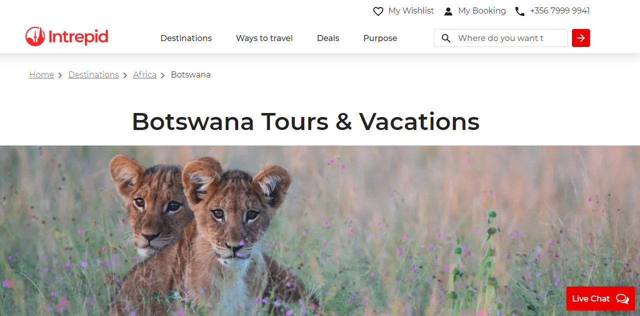Click the magnifying glass search icon

(x=446, y=38)
